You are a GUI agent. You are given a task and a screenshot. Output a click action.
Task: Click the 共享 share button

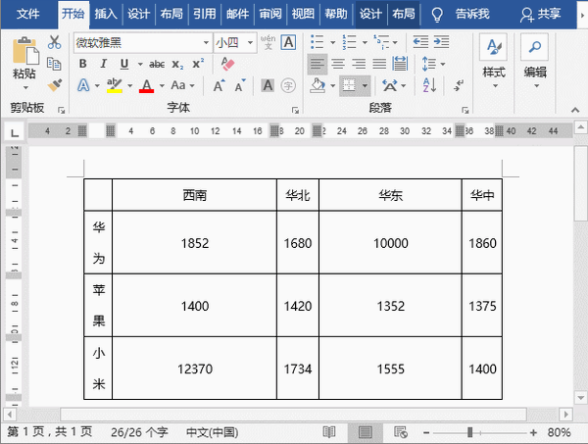(541, 15)
